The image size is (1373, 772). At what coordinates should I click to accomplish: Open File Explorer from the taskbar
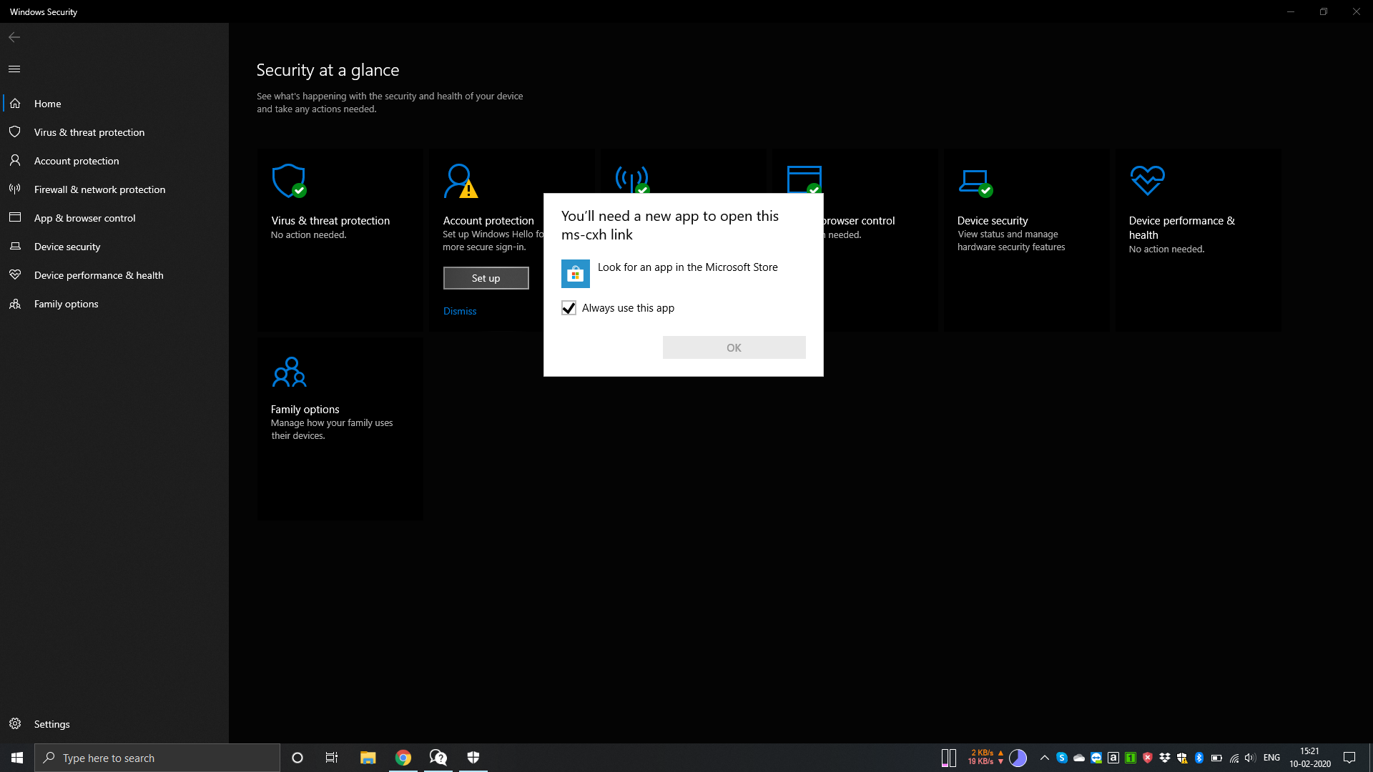pos(368,757)
